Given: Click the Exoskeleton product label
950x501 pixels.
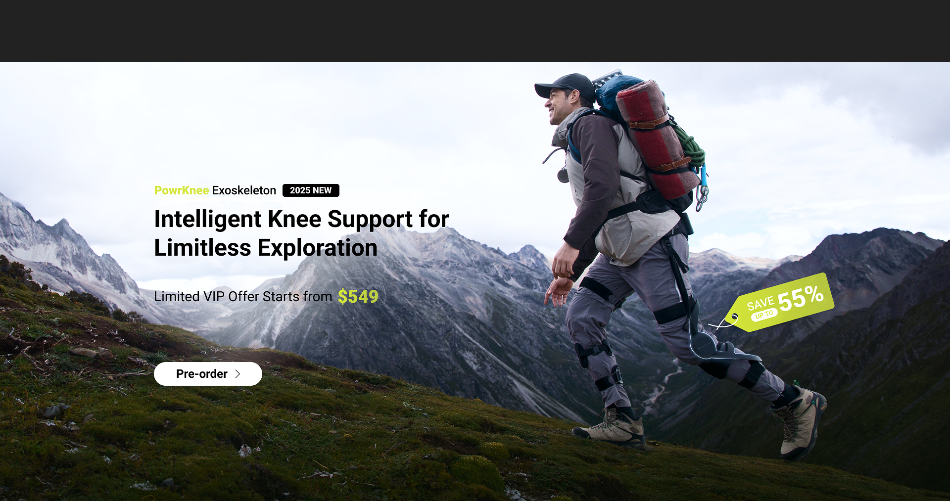Looking at the screenshot, I should [244, 190].
